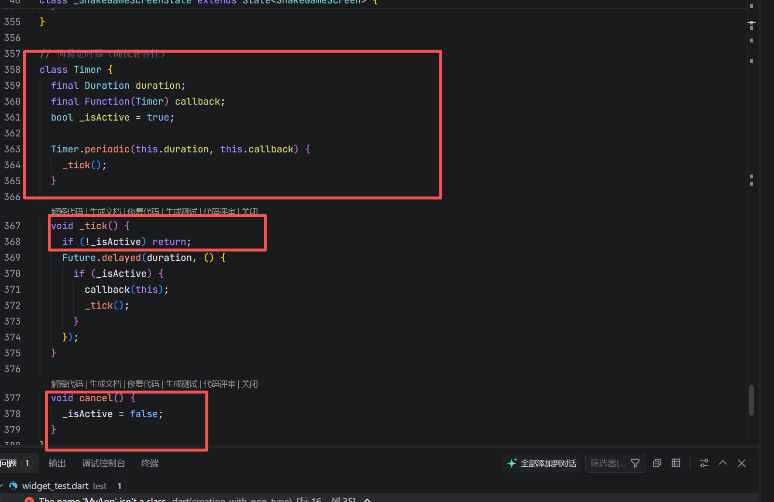Click 'Timer' in 'class Timer {'
The width and height of the screenshot is (774, 502).
pos(87,69)
